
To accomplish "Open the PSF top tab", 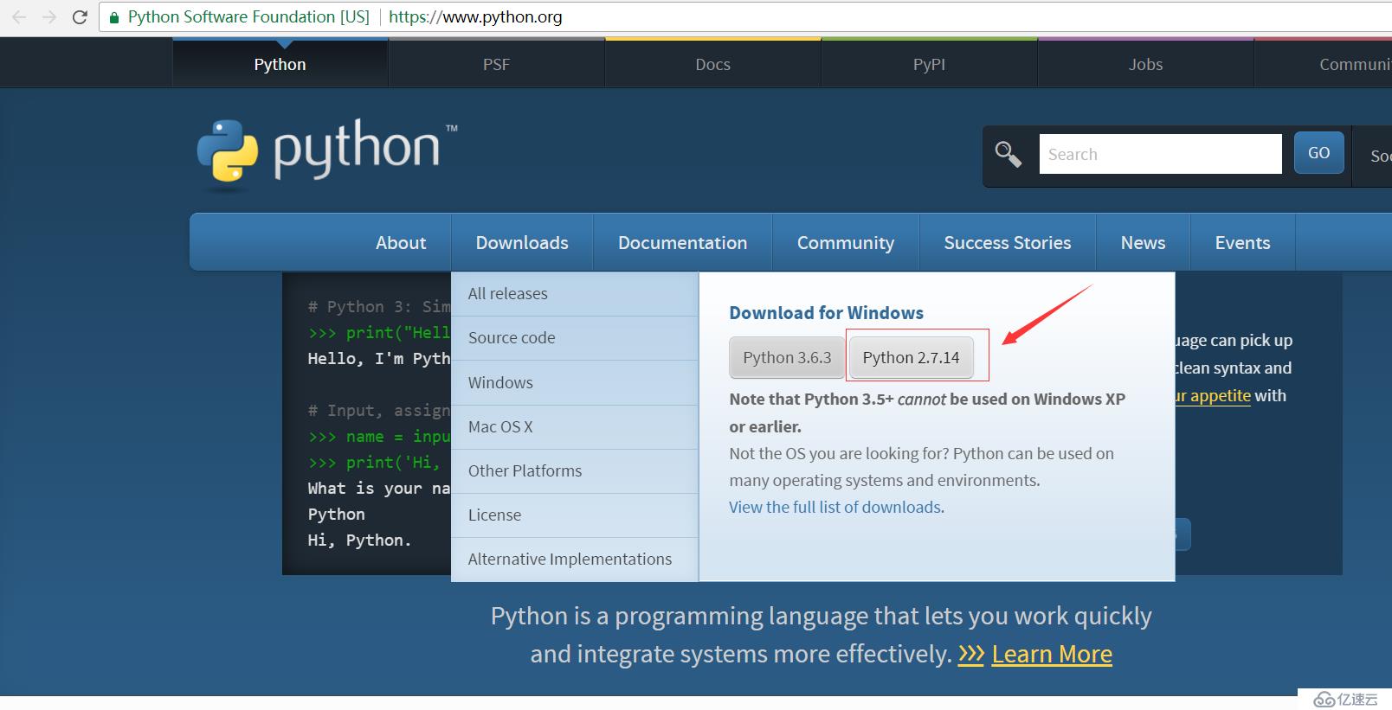I will pyautogui.click(x=496, y=64).
